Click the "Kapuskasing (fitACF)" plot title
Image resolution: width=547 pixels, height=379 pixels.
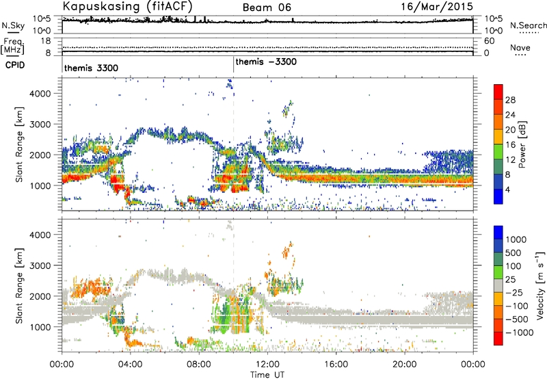pos(127,6)
